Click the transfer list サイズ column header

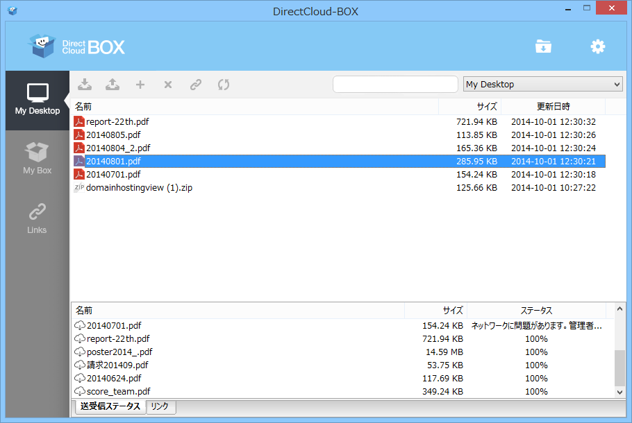tap(435, 310)
